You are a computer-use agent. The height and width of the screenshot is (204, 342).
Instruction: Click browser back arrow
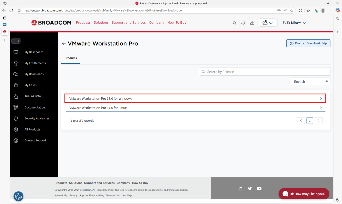pyautogui.click(x=4, y=10)
